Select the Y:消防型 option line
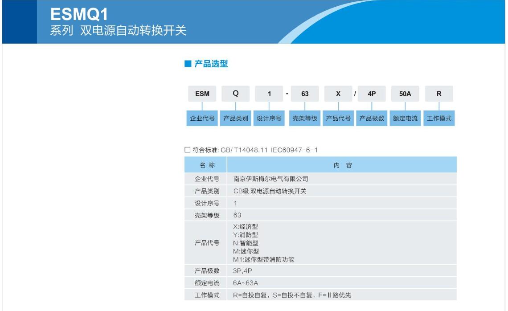Viewport: 508px width, 311px height. click(x=246, y=235)
